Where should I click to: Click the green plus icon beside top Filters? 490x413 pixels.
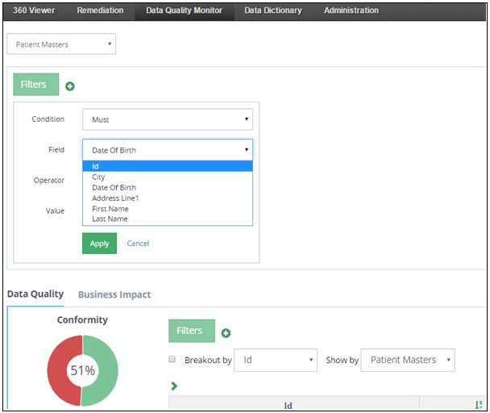(70, 86)
